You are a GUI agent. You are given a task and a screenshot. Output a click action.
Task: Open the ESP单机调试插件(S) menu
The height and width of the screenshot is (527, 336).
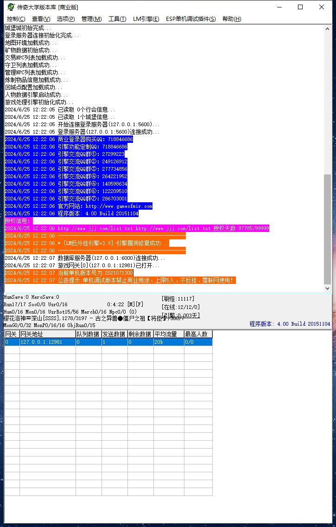pos(190,19)
